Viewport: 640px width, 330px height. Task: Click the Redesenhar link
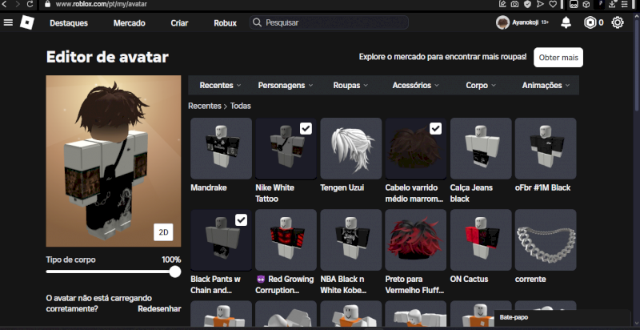coord(159,308)
